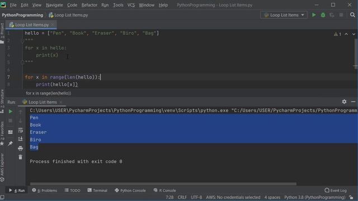
Task: Open the File menu
Action: (x=13, y=5)
